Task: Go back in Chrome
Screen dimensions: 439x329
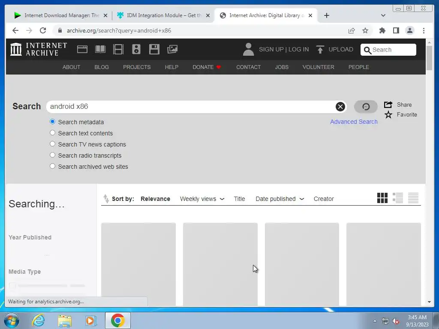Action: click(15, 30)
